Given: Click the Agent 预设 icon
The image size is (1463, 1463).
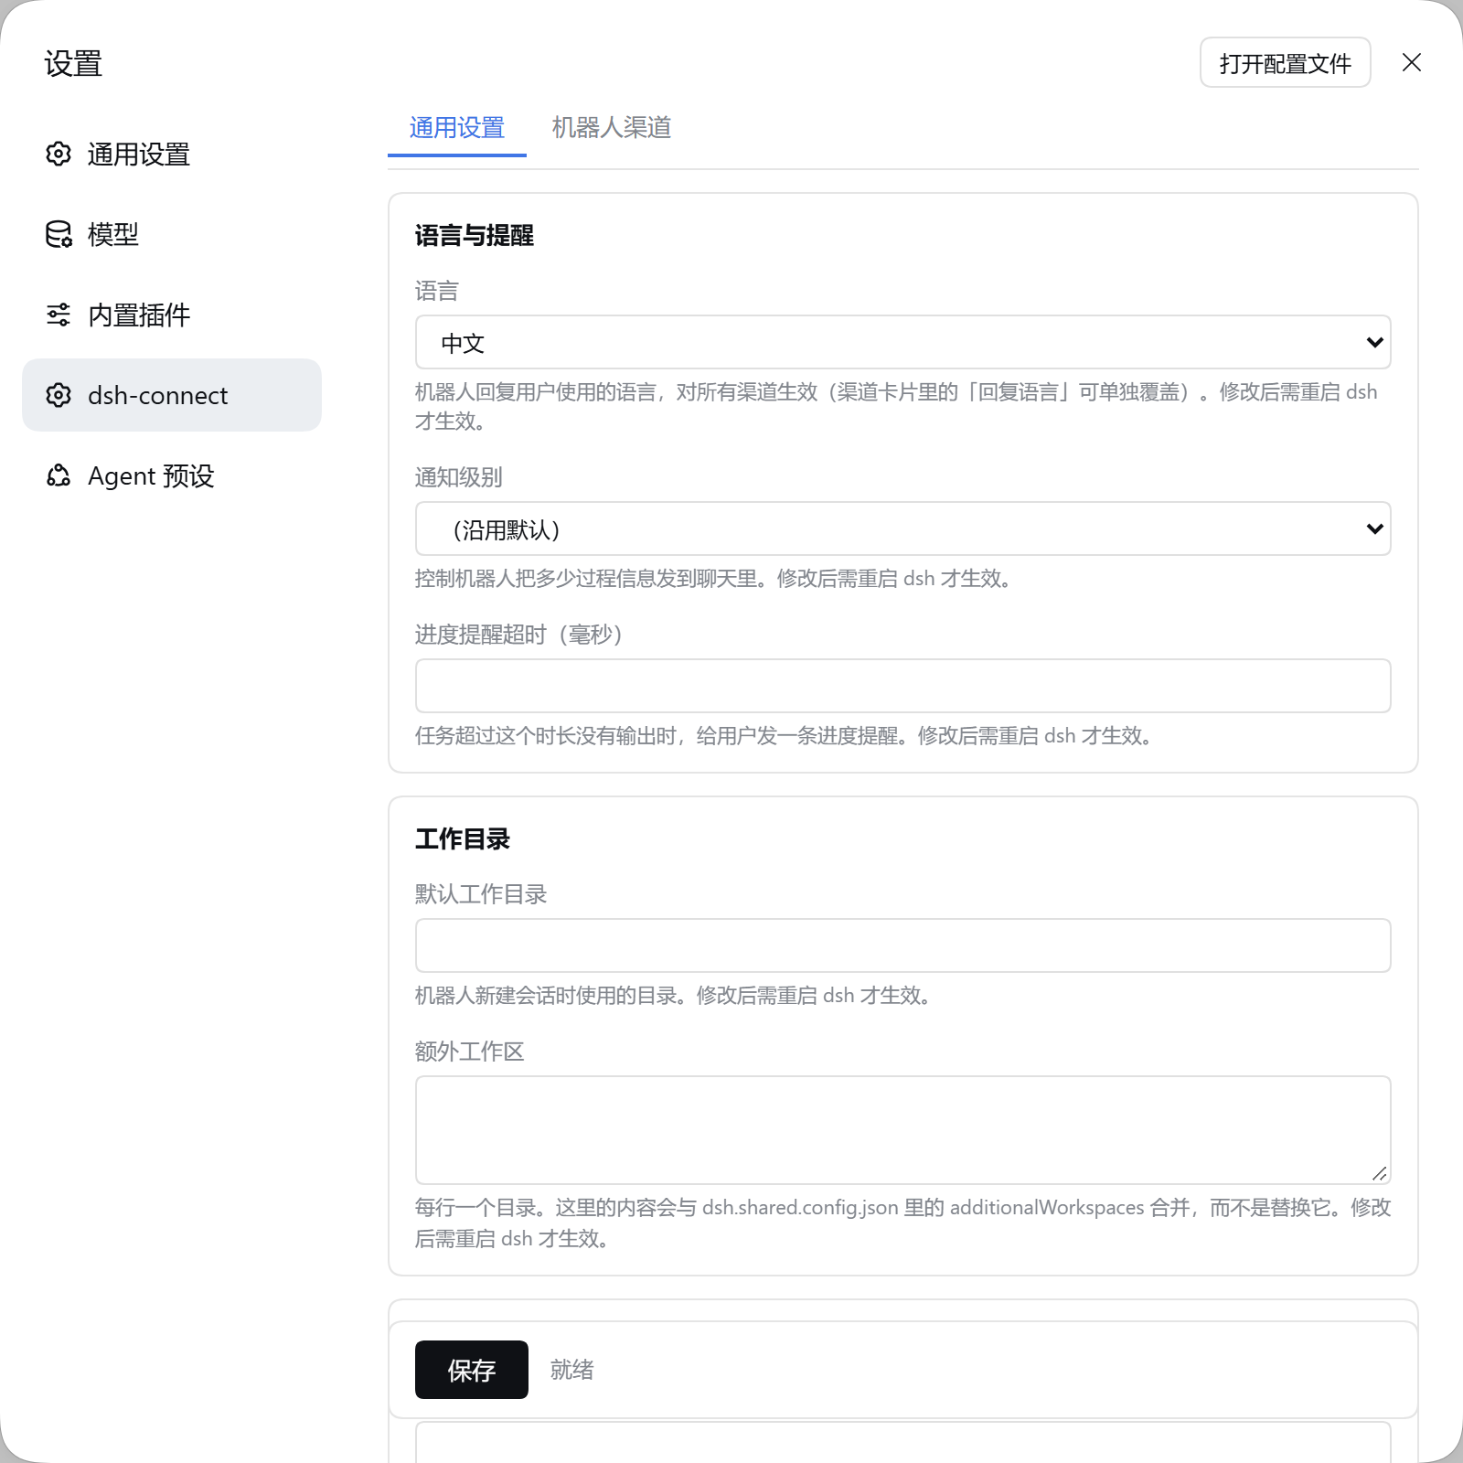Looking at the screenshot, I should pos(59,475).
